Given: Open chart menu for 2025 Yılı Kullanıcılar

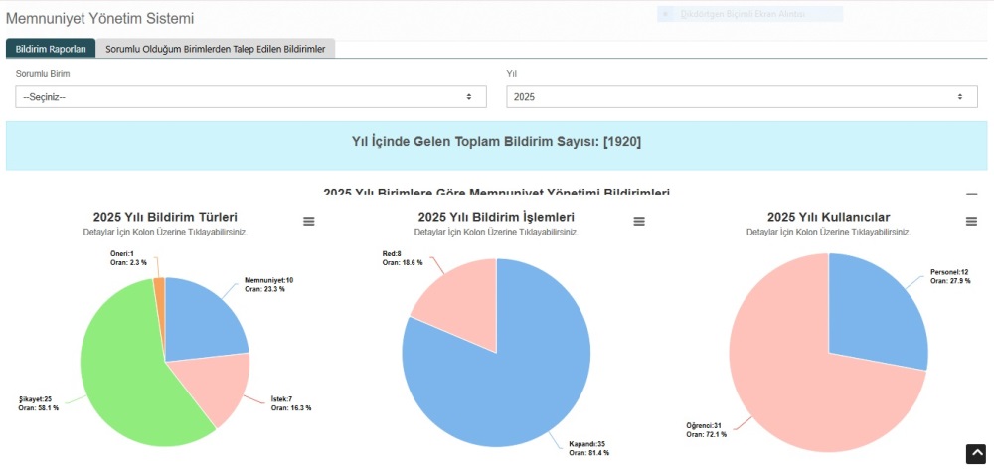Looking at the screenshot, I should click(971, 221).
